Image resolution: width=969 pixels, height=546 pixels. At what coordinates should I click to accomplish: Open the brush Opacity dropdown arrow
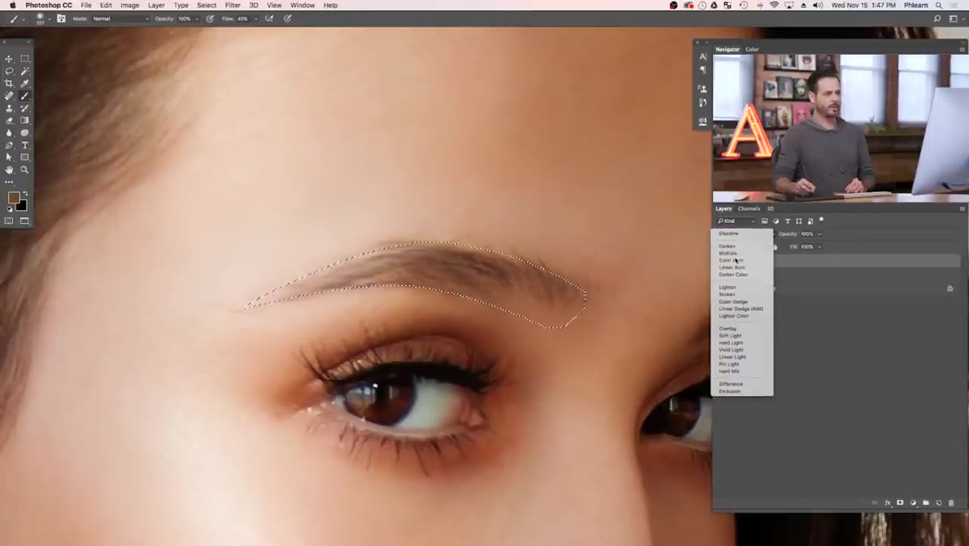(196, 19)
